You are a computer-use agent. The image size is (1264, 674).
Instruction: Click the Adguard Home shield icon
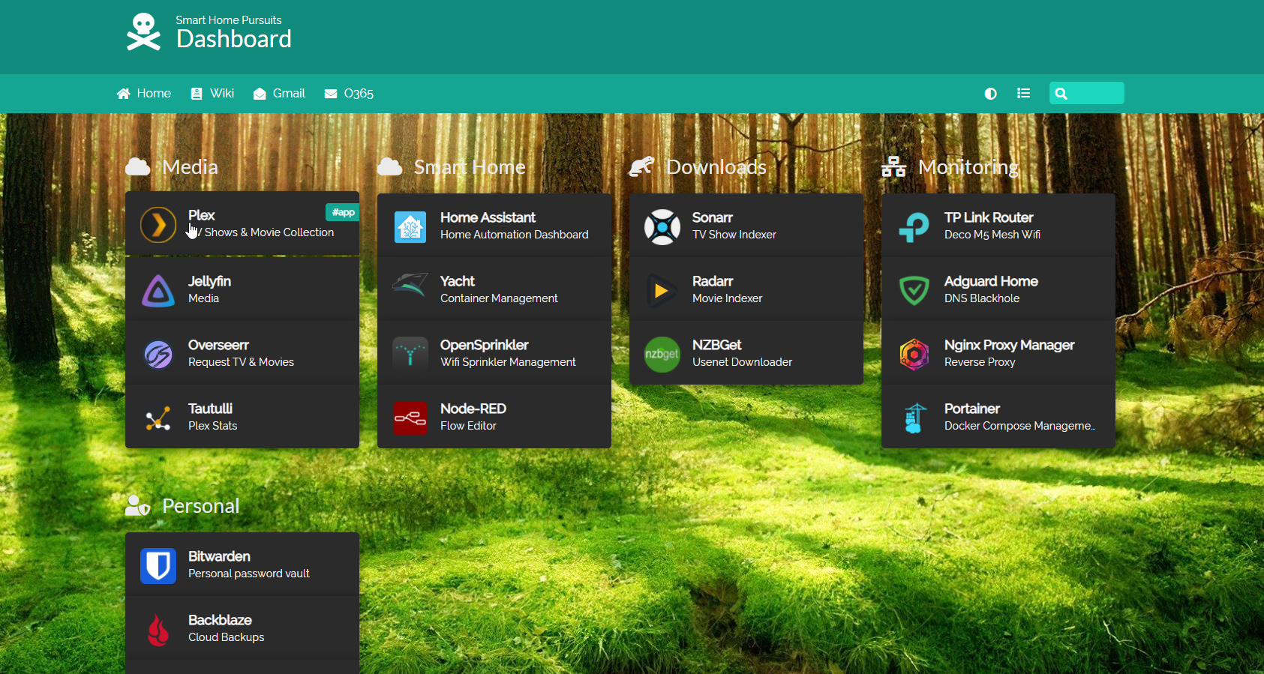[x=914, y=290]
